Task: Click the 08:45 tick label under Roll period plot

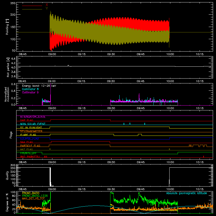Action: pyautogui.click(x=22, y=81)
